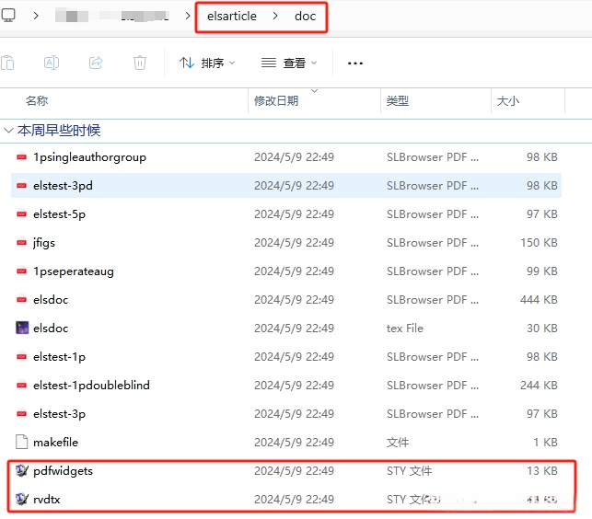The height and width of the screenshot is (519, 592).
Task: Open the 排序 sort dropdown
Action: pos(207,63)
